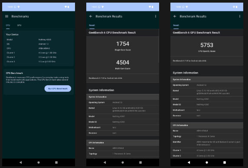The image size is (248, 168).
Task: Click OS row 'Android 13' on Benchmarks screen
Action: [x=39, y=44]
